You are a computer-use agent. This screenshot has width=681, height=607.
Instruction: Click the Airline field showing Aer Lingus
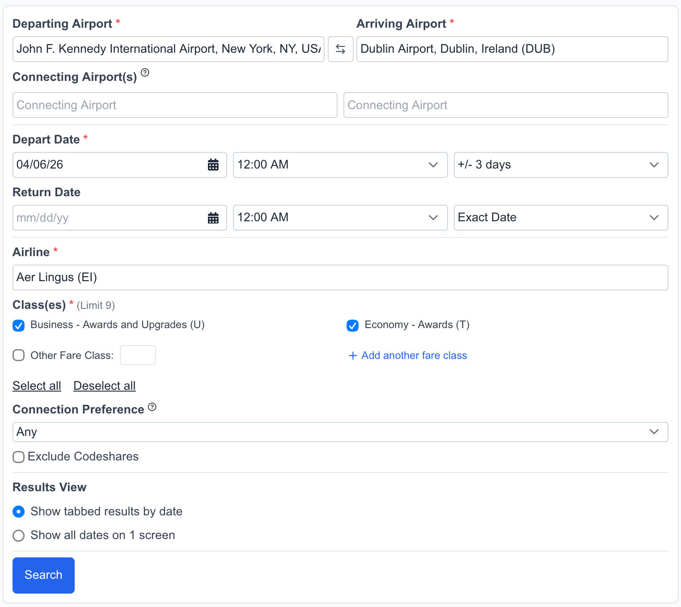coord(340,277)
